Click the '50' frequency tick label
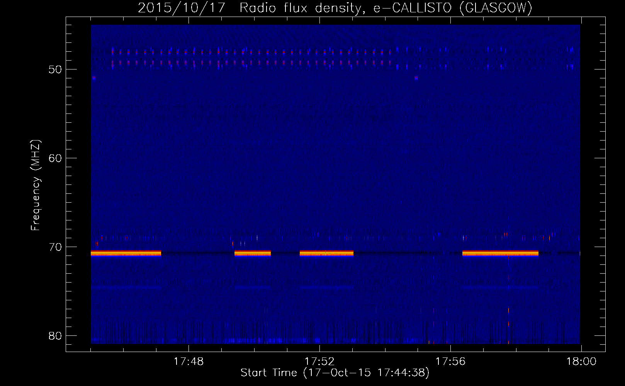 pyautogui.click(x=55, y=69)
